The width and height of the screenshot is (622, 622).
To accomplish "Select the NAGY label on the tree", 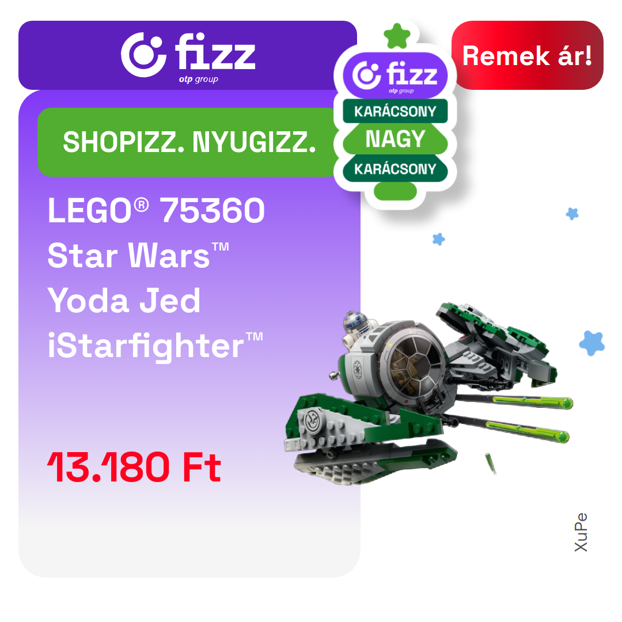I will coord(395,139).
